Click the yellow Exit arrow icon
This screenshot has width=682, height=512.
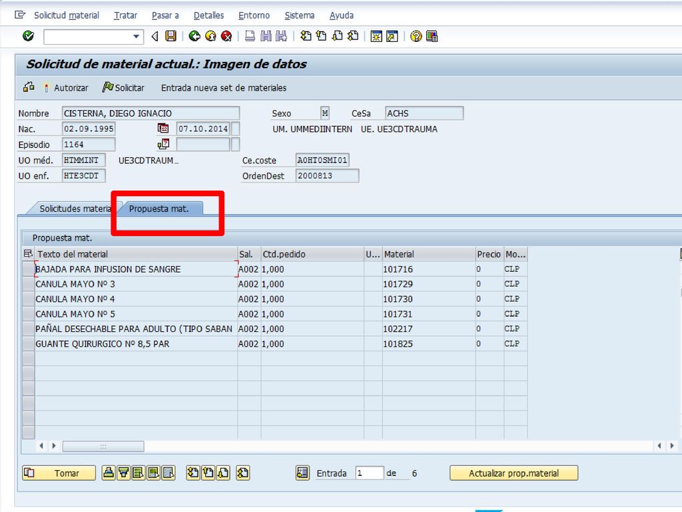210,36
